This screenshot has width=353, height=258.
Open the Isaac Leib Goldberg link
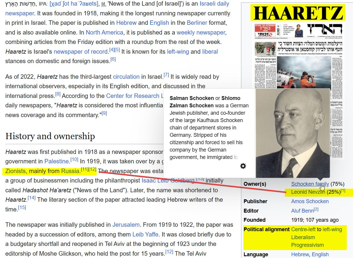point(168,180)
